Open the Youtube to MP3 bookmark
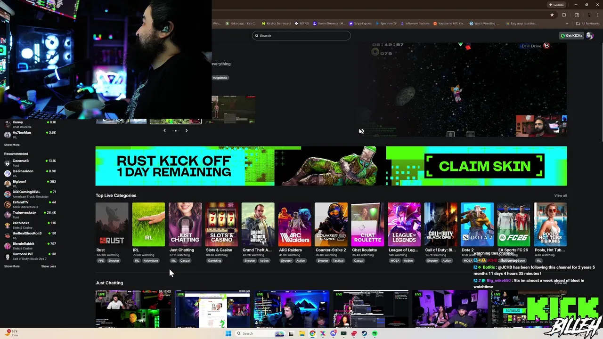Viewport: 603px width, 339px height. pyautogui.click(x=448, y=24)
